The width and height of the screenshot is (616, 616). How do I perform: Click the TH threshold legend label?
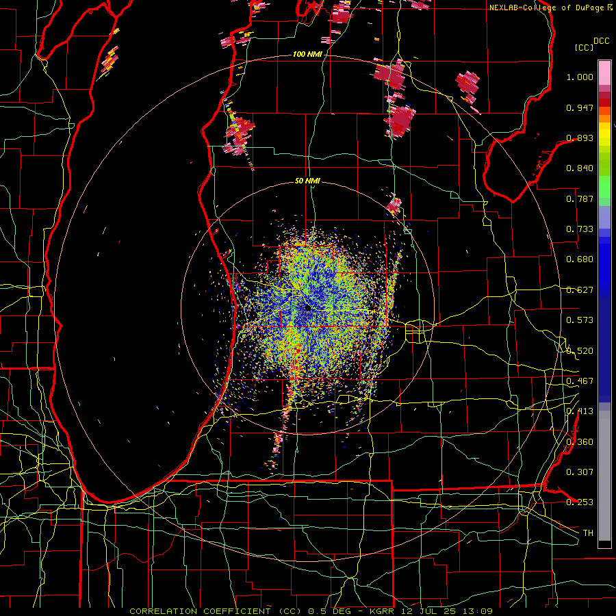coord(588,533)
